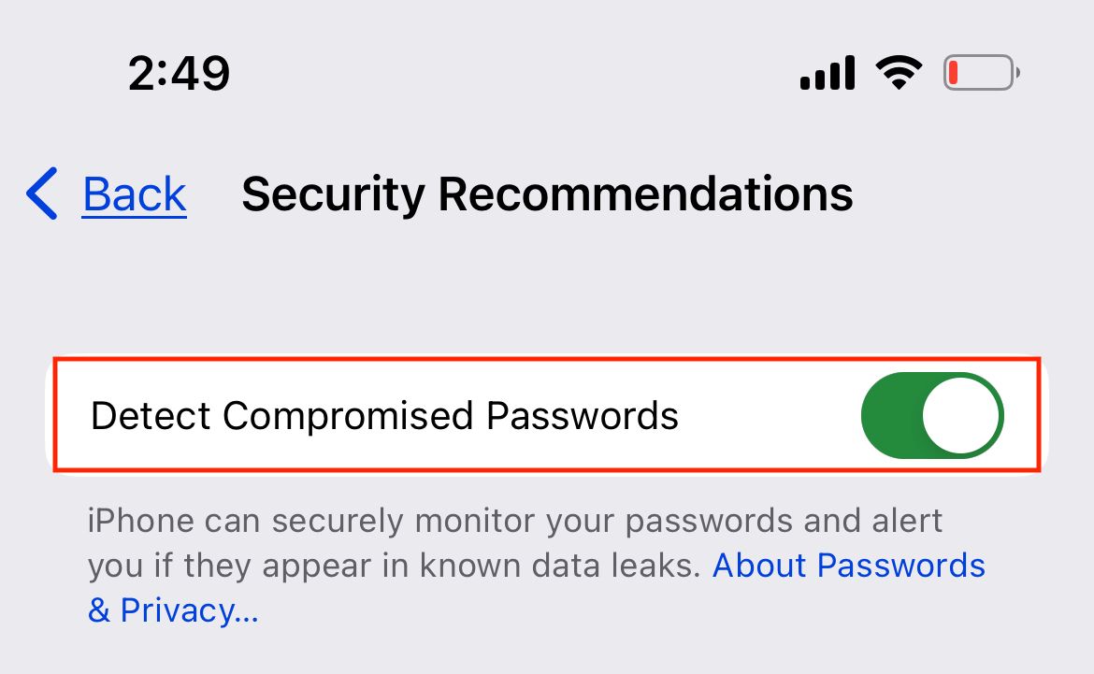The width and height of the screenshot is (1094, 674).
Task: Click the green track of the toggle
Action: click(888, 416)
